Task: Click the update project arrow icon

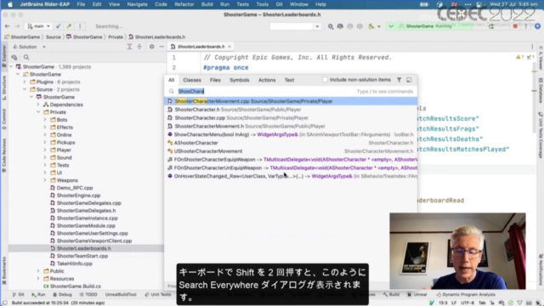Action: (x=59, y=26)
